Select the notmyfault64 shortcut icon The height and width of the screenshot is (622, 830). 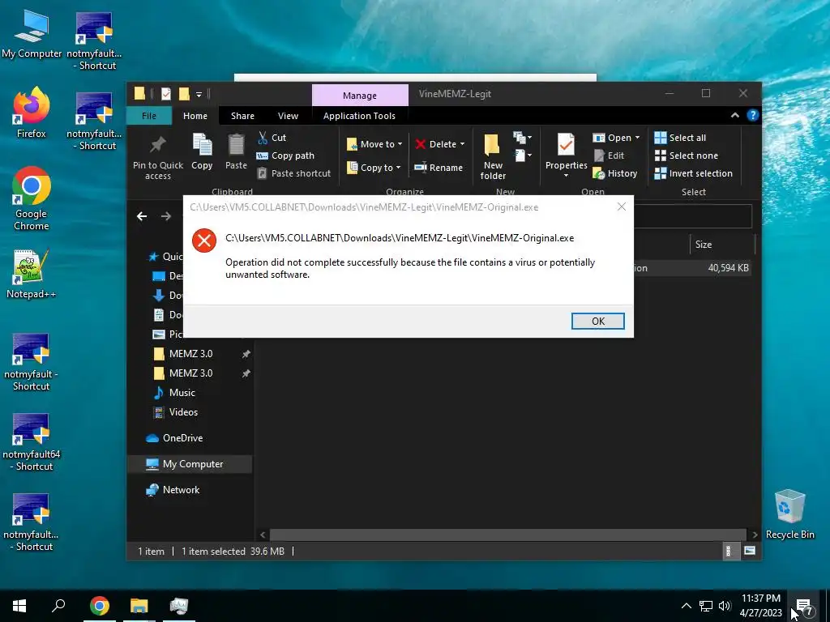32,441
